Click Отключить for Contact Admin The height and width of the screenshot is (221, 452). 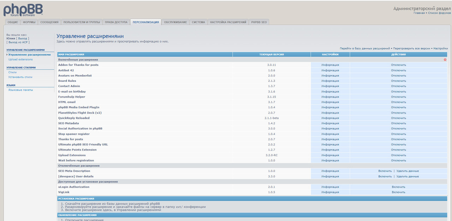[398, 86]
